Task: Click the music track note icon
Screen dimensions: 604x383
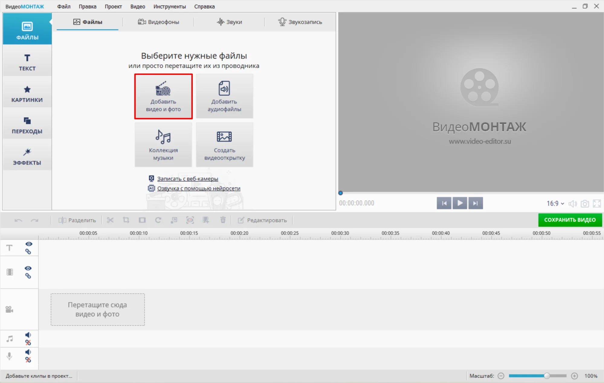Action: pyautogui.click(x=10, y=339)
